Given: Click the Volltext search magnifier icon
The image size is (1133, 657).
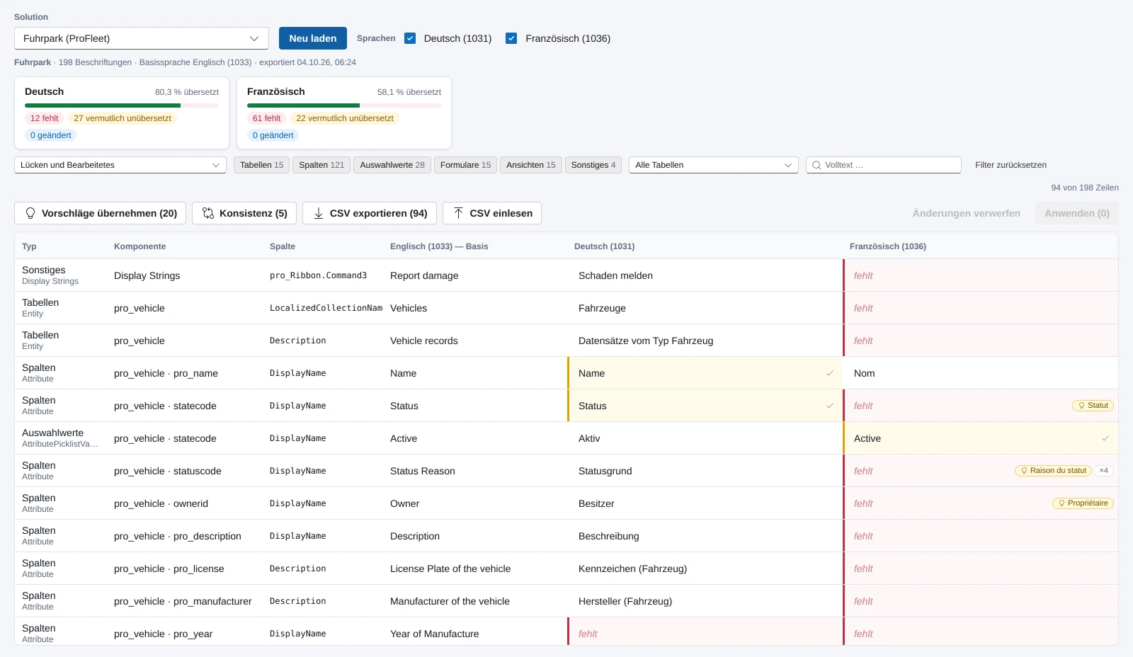Looking at the screenshot, I should click(816, 165).
